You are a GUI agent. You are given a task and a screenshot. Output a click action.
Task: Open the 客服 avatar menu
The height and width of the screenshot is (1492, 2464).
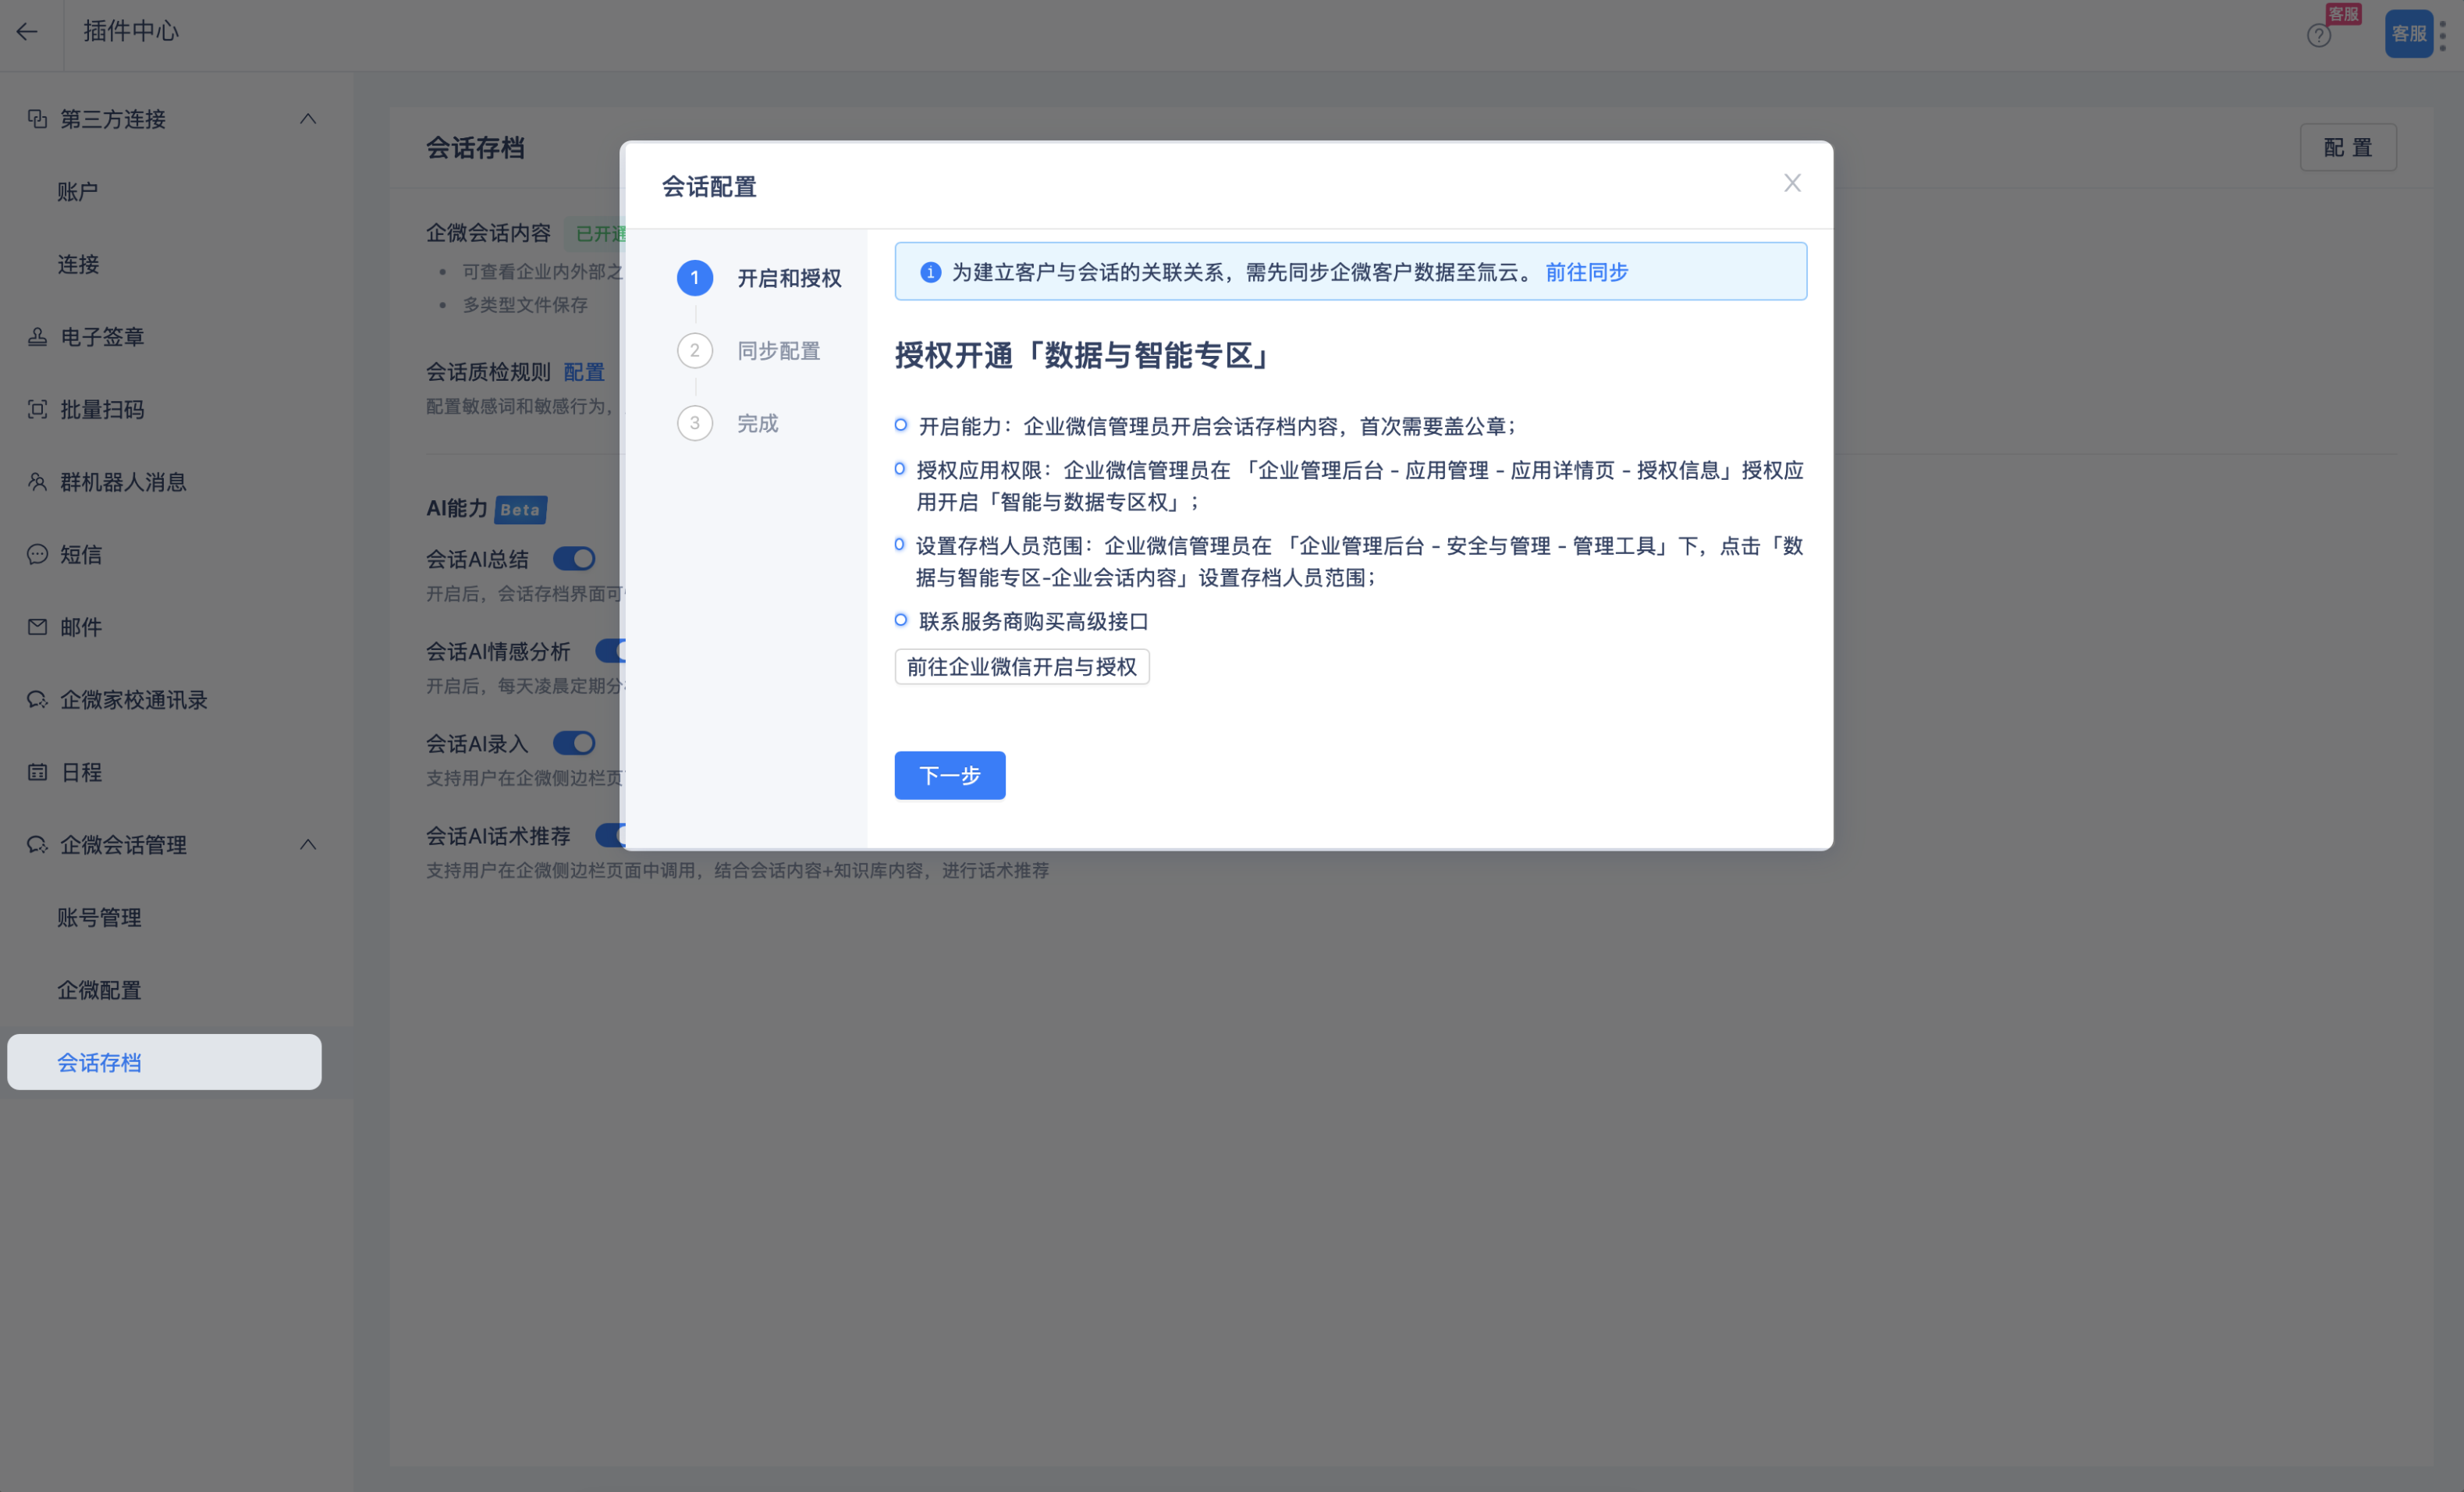tap(2408, 34)
